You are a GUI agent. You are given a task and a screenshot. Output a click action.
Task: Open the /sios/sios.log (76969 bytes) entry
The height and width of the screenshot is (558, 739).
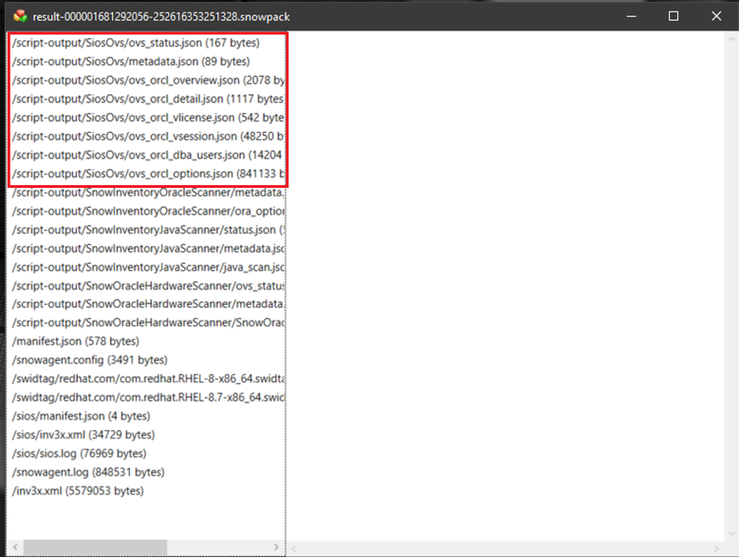pos(79,454)
